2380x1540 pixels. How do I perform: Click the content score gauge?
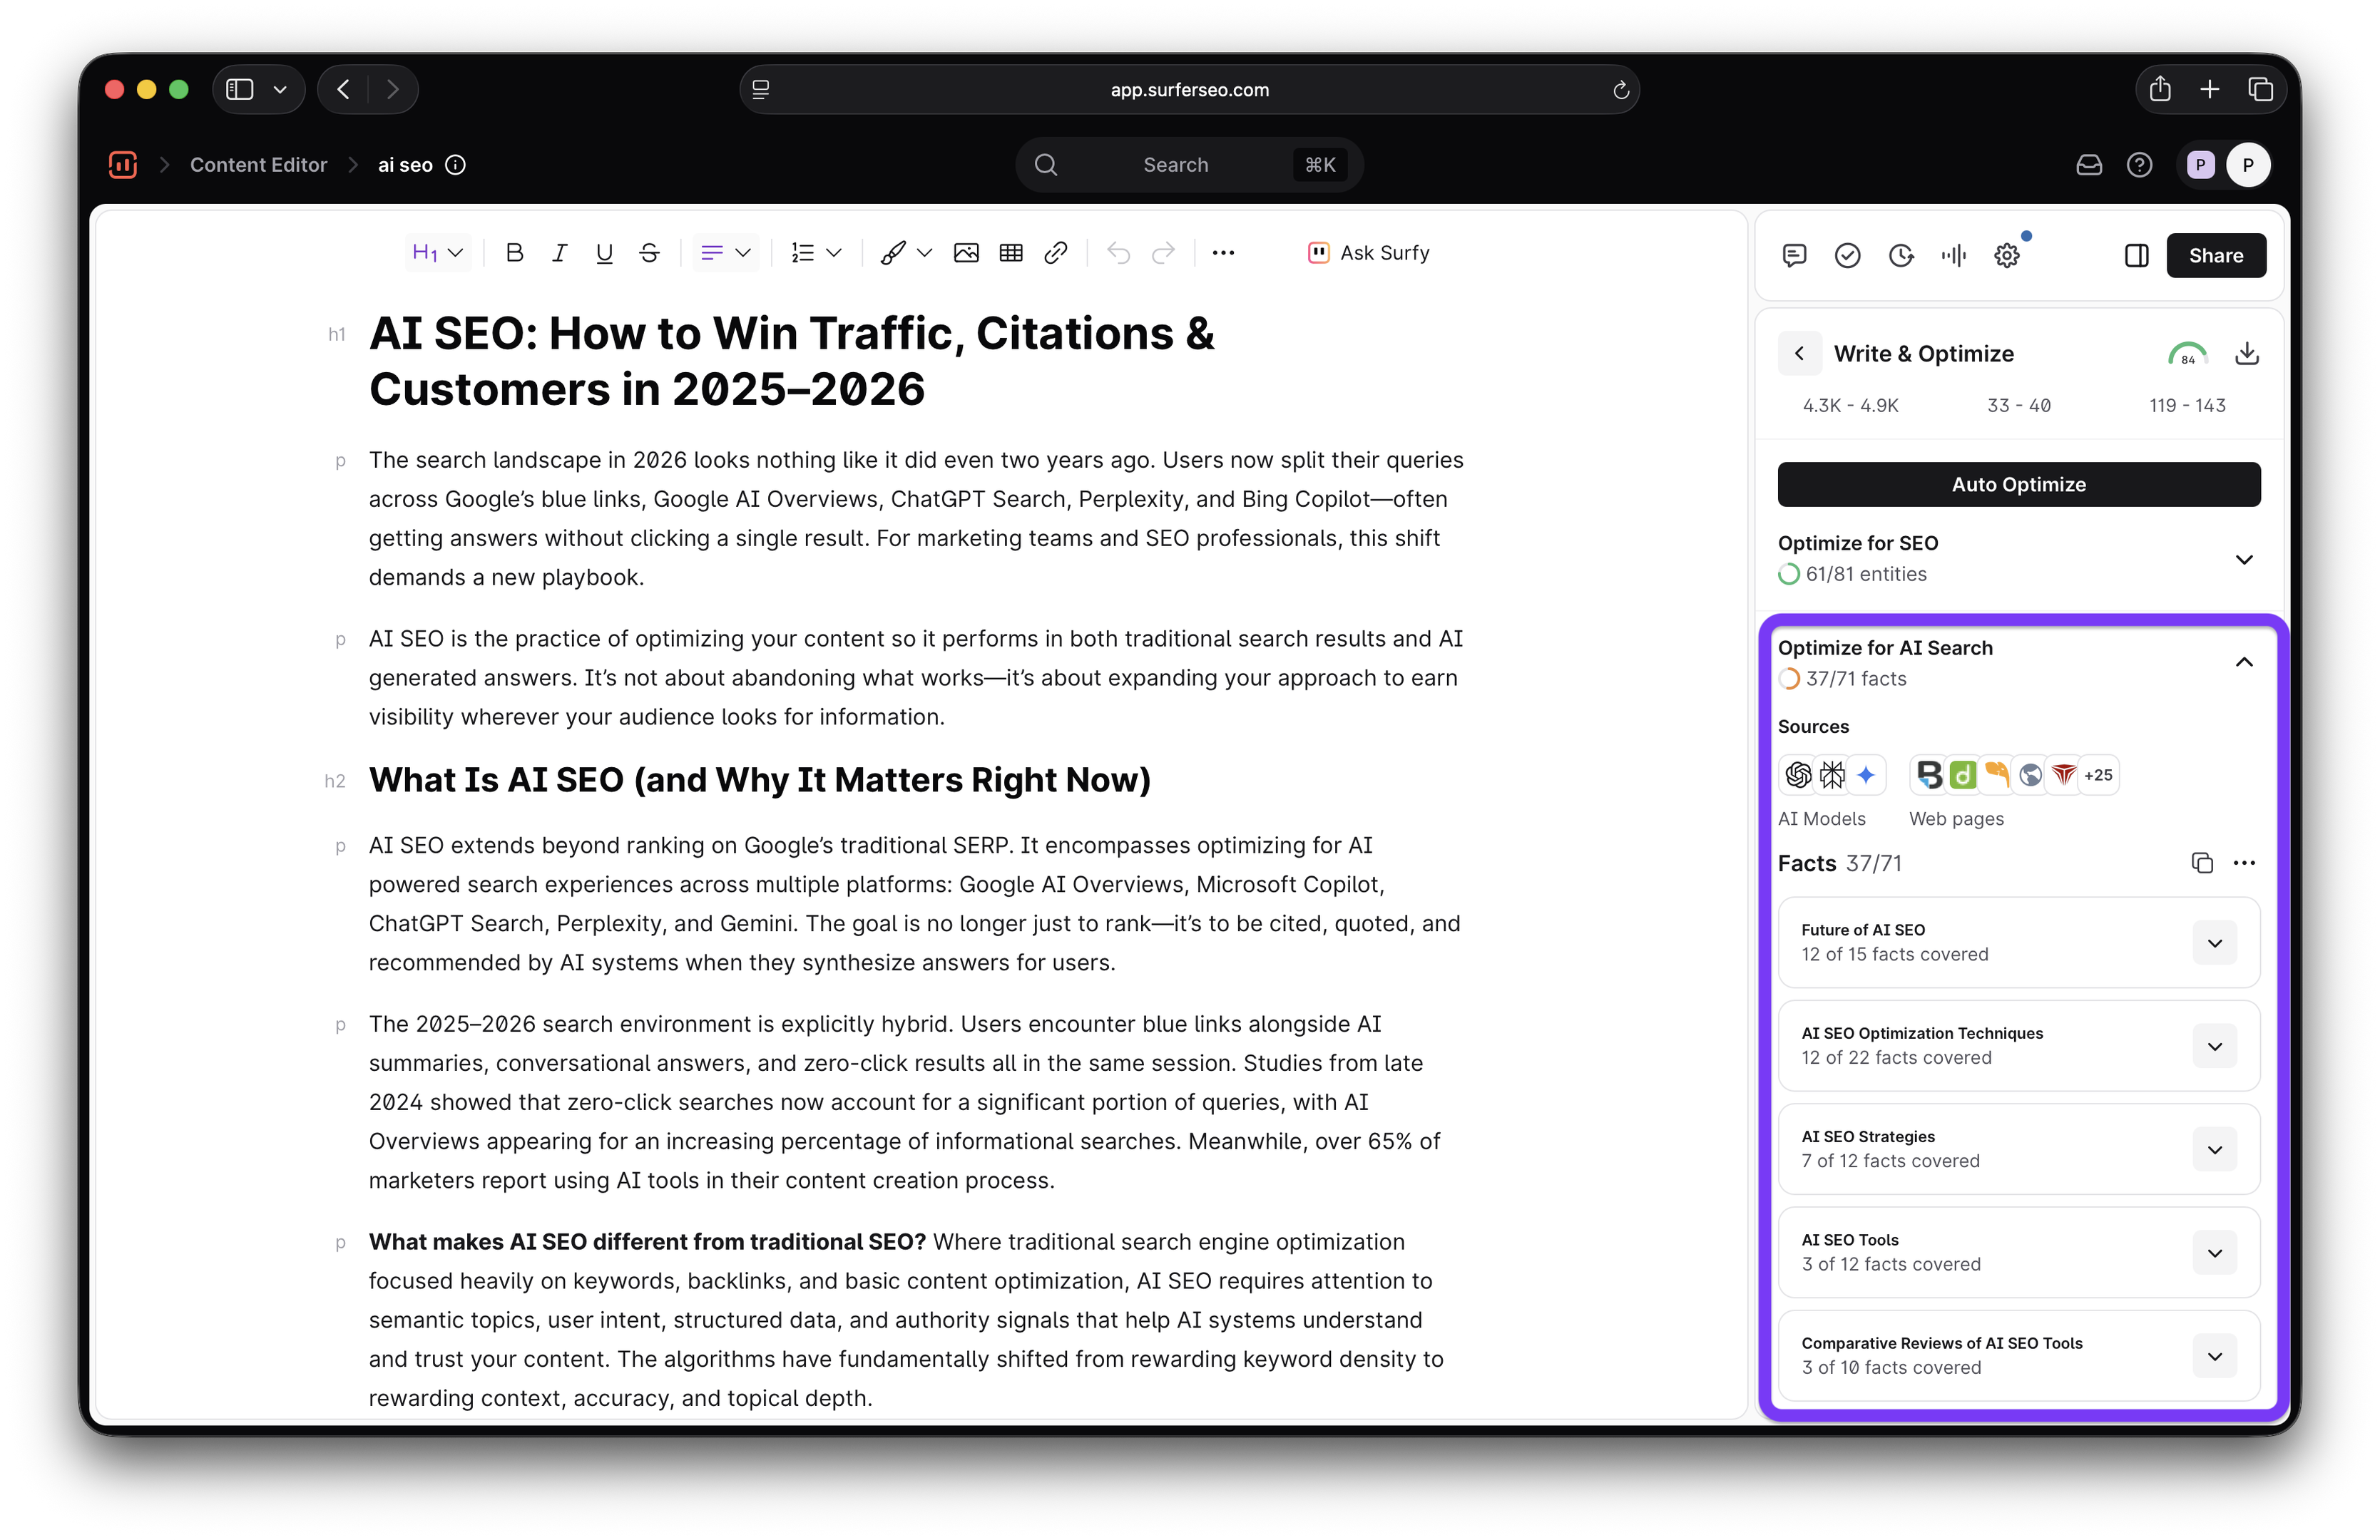pyautogui.click(x=2187, y=355)
